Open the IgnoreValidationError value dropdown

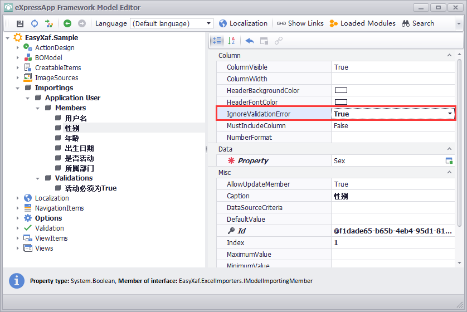click(x=450, y=114)
